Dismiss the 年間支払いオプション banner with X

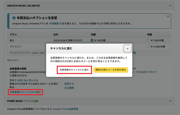click(168, 16)
